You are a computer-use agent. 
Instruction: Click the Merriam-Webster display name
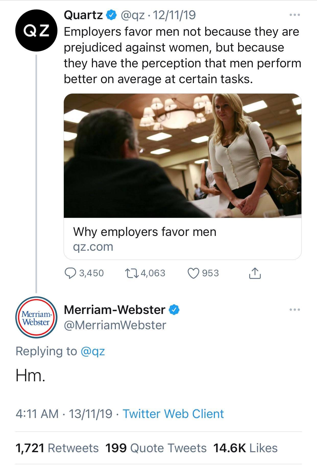[x=115, y=310]
